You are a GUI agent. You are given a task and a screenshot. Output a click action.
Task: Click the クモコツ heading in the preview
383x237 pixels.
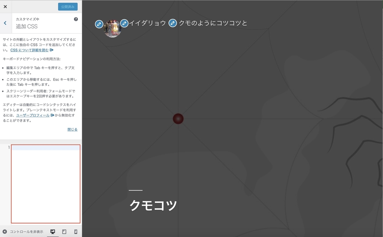(153, 205)
